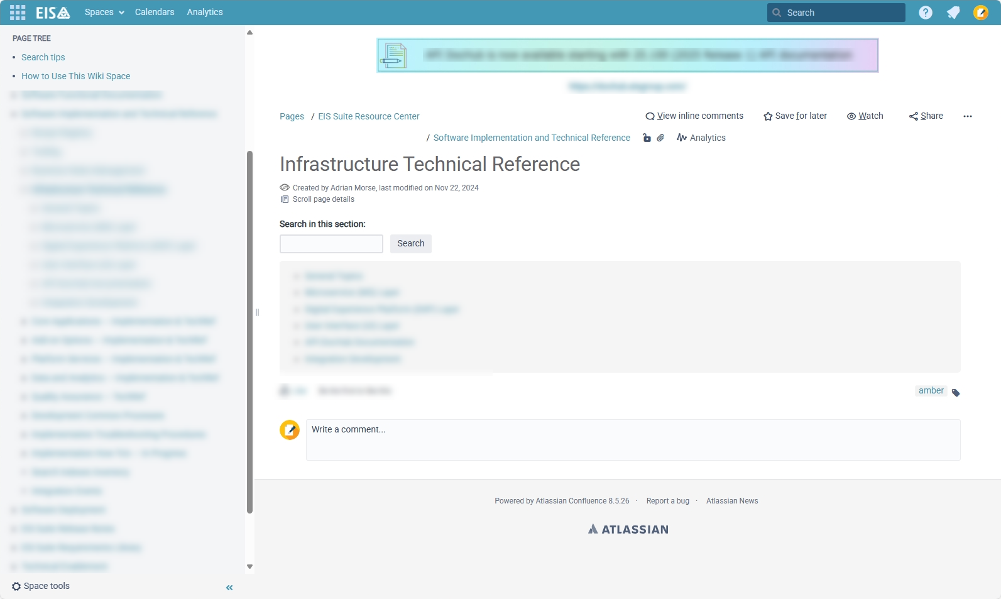Viewport: 1001px width, 599px height.
Task: Click the banner document icon
Action: click(x=394, y=55)
